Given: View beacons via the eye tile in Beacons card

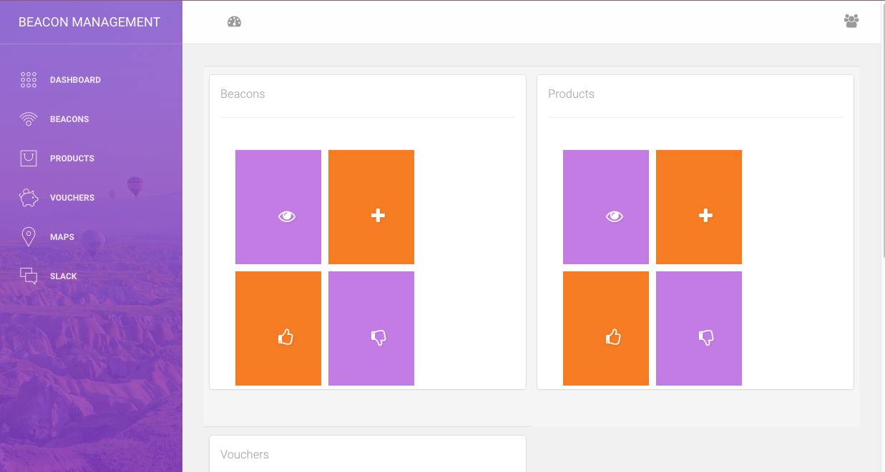Looking at the screenshot, I should 278,207.
